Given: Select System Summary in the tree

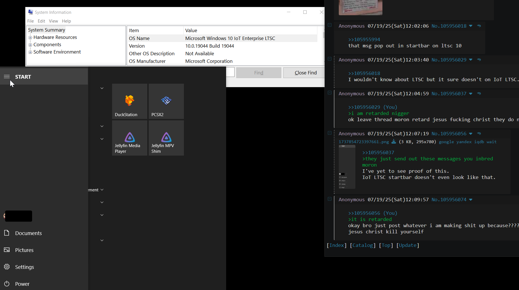Looking at the screenshot, I should 46,30.
